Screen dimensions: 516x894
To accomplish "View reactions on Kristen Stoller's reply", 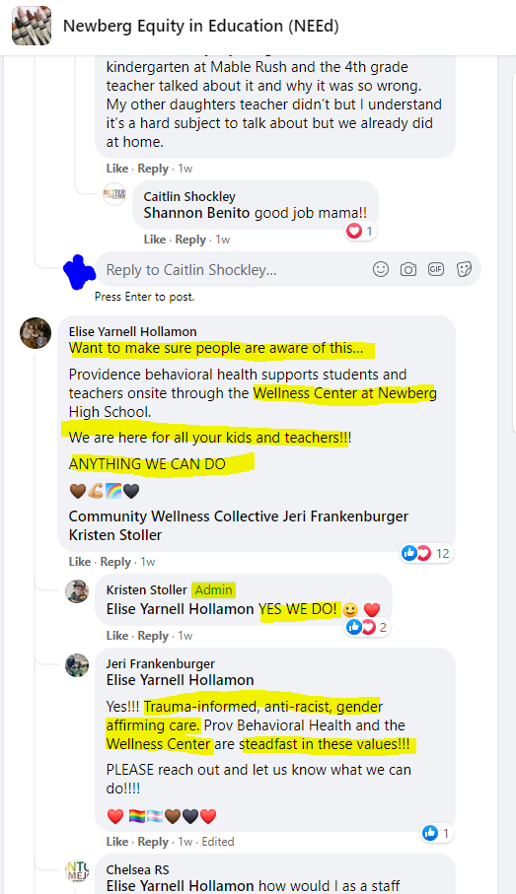I will (x=367, y=627).
